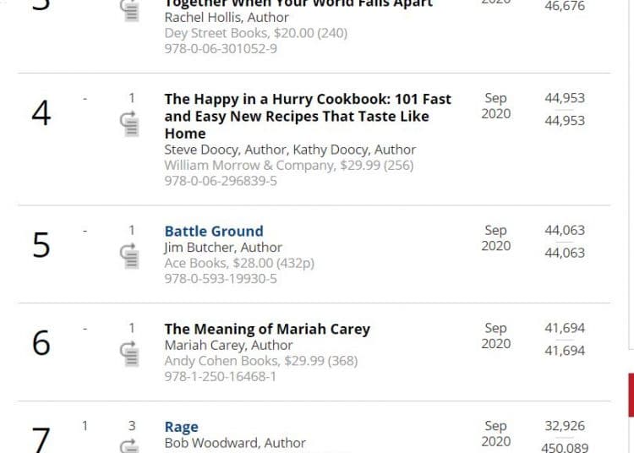
Task: Click the rank number 6
Action: 41,343
